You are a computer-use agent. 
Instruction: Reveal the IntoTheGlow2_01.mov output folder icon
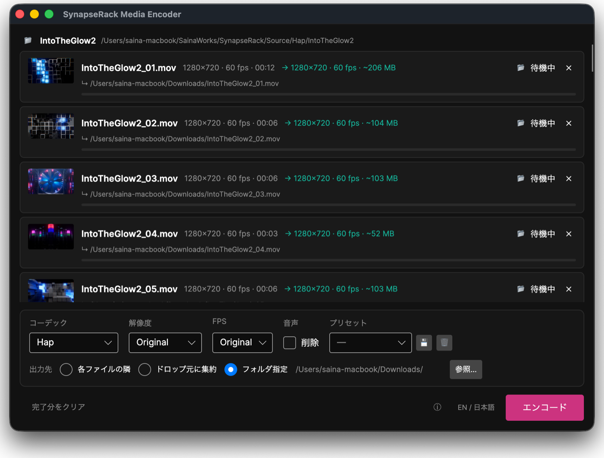(521, 68)
